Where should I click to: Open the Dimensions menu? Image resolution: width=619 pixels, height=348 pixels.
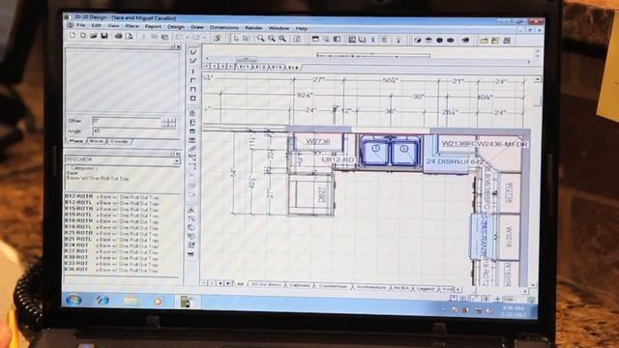coord(223,27)
